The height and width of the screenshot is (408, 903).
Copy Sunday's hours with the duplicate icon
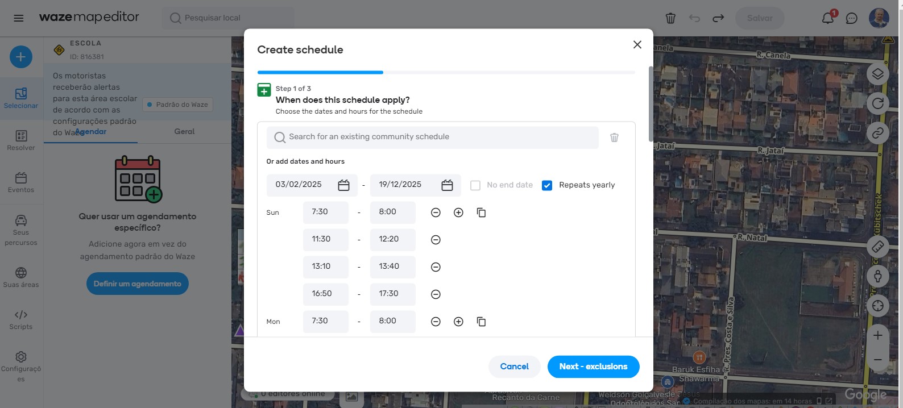[x=481, y=213]
